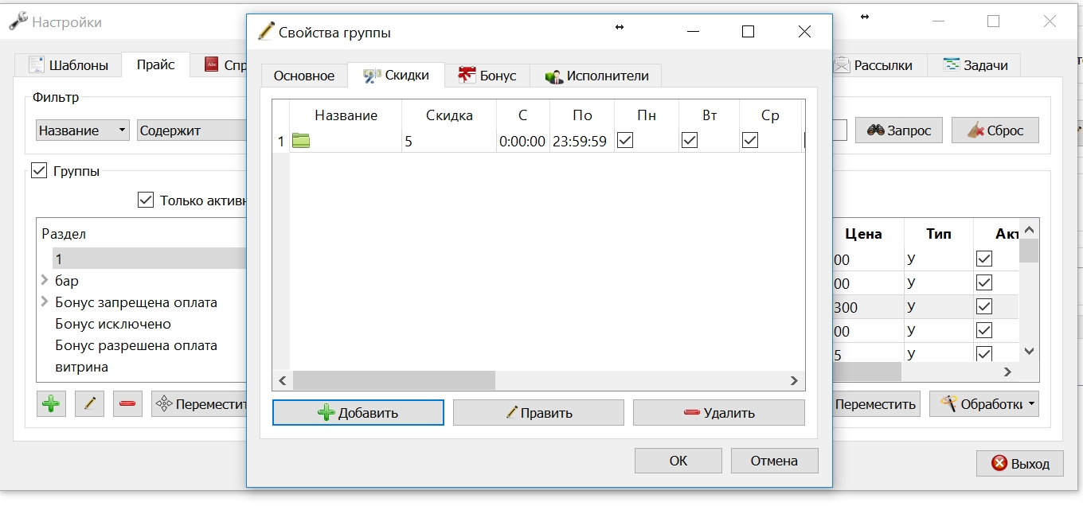The height and width of the screenshot is (506, 1083).
Task: Expand the бар section
Action: [x=45, y=280]
